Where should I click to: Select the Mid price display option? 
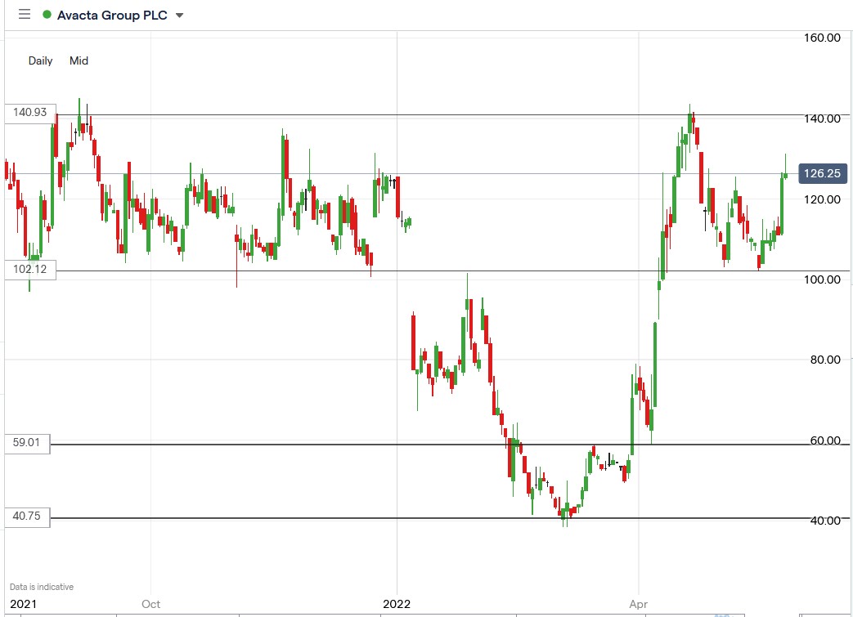pyautogui.click(x=79, y=60)
